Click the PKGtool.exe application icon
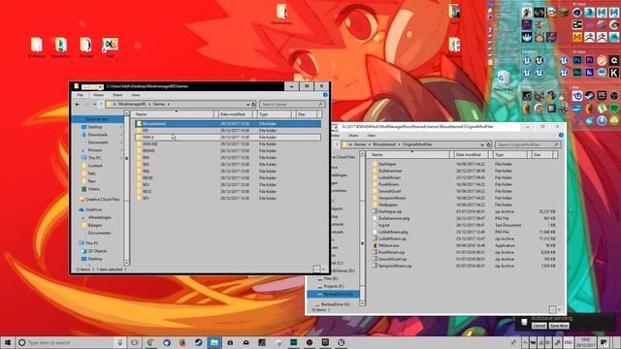 tap(375, 245)
